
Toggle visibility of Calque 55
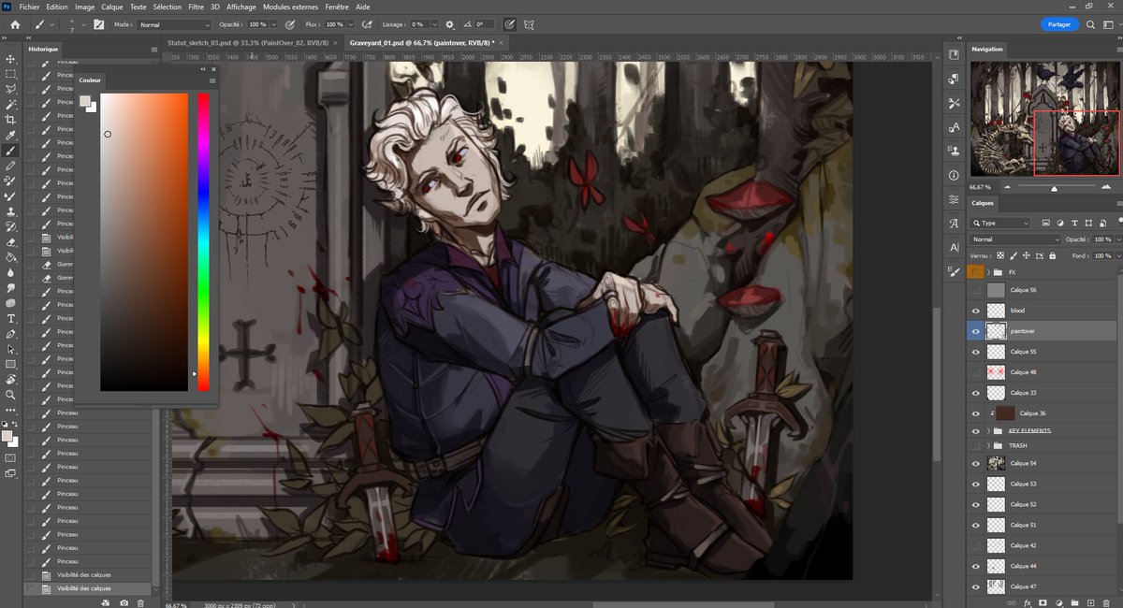tap(976, 352)
